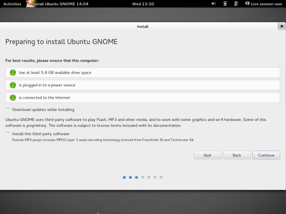Open the Activities overview
Screen dimensions: 286x214
(x=12, y=4)
